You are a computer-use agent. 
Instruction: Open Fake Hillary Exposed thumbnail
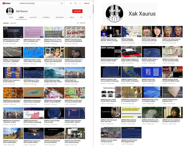click(x=172, y=32)
